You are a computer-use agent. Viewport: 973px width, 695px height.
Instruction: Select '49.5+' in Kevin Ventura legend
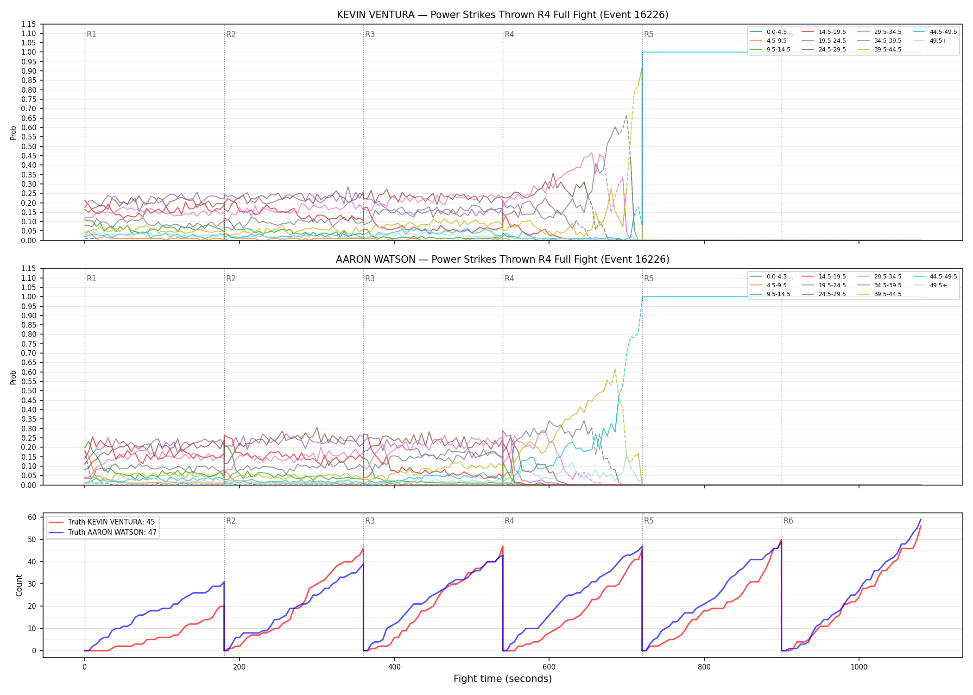pyautogui.click(x=930, y=41)
